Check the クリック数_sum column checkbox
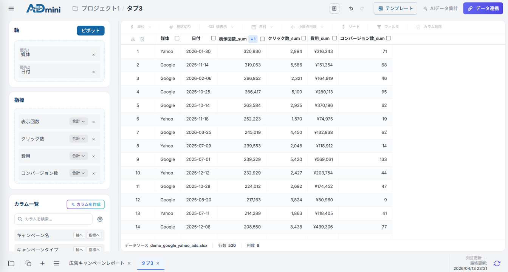508x272 pixels. pyautogui.click(x=304, y=38)
